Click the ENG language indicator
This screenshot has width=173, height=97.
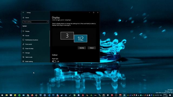pyautogui.click(x=161, y=95)
